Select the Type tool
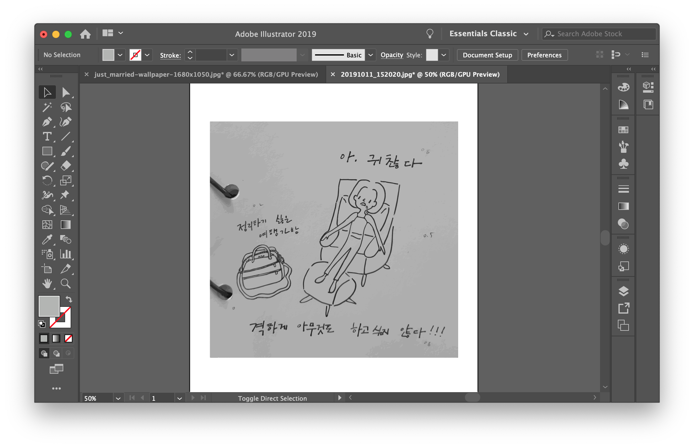Screen dimensions: 694x448 (x=47, y=137)
